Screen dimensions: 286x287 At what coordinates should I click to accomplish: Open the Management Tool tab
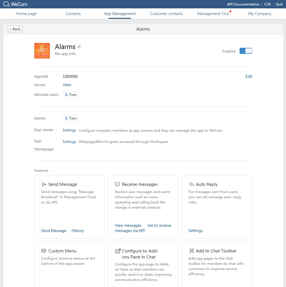tap(213, 14)
